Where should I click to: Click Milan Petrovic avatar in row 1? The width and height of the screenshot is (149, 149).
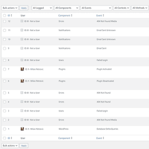pos(22,129)
